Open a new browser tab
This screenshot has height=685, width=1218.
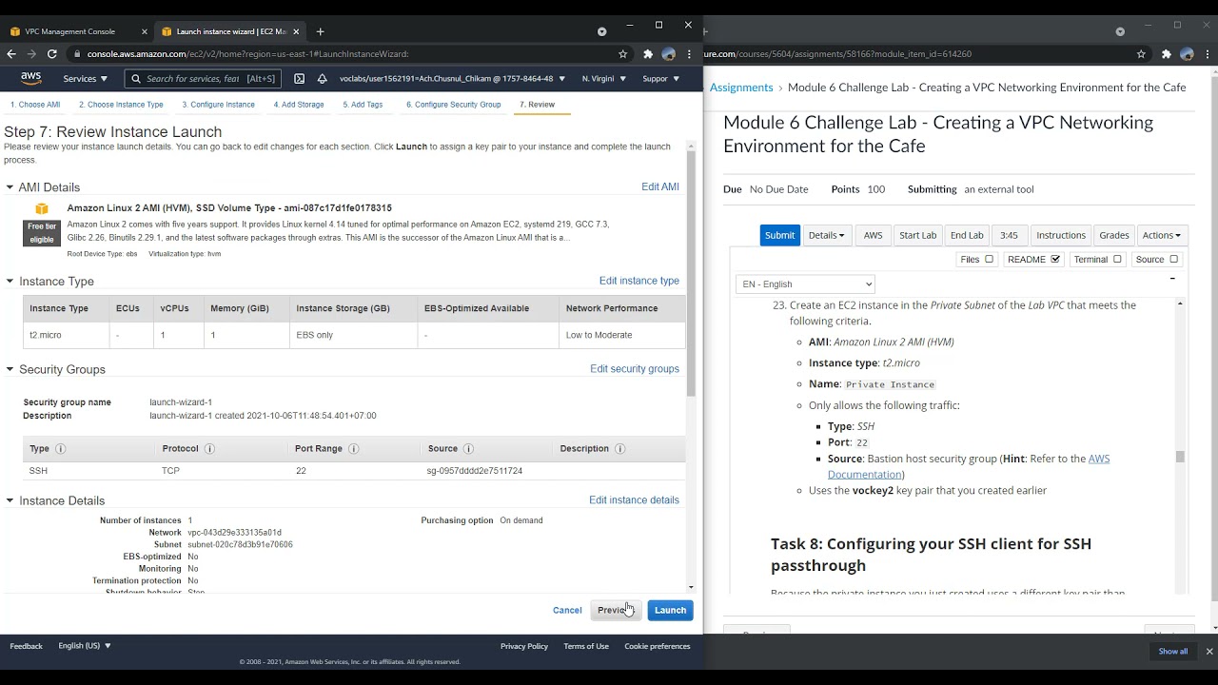[320, 31]
